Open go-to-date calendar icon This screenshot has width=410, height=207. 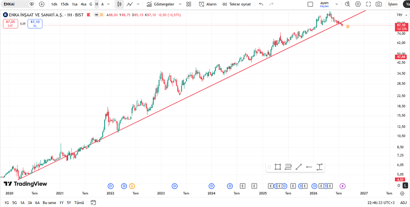click(93, 202)
